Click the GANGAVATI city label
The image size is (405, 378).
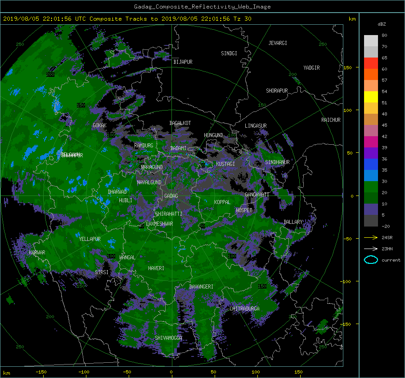pos(257,194)
